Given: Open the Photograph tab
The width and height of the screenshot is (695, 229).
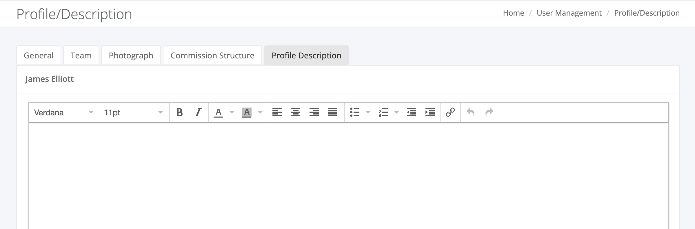Looking at the screenshot, I should pyautogui.click(x=131, y=55).
